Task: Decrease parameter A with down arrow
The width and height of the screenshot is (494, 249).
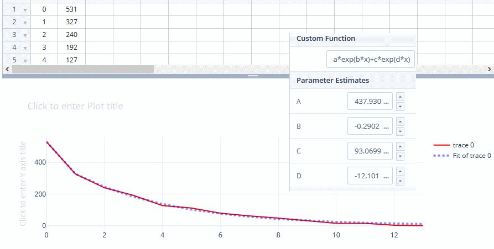Action: (401, 107)
